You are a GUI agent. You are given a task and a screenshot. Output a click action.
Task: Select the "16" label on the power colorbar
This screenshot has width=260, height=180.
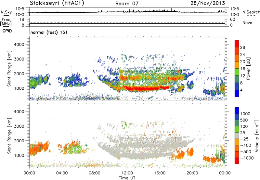click(242, 69)
